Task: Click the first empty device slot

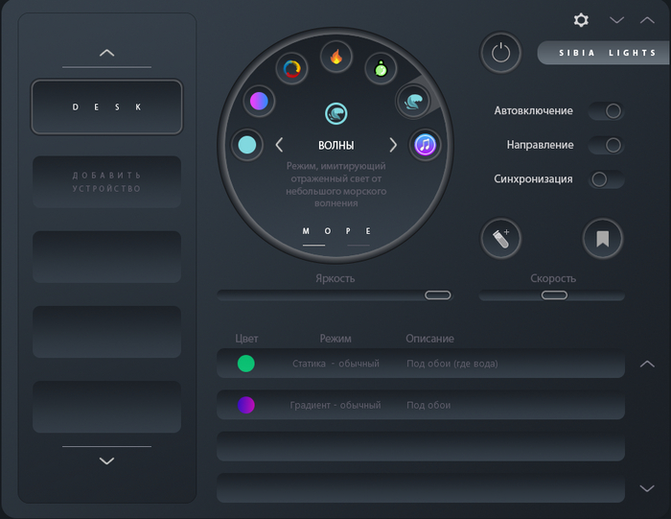Action: point(106,257)
